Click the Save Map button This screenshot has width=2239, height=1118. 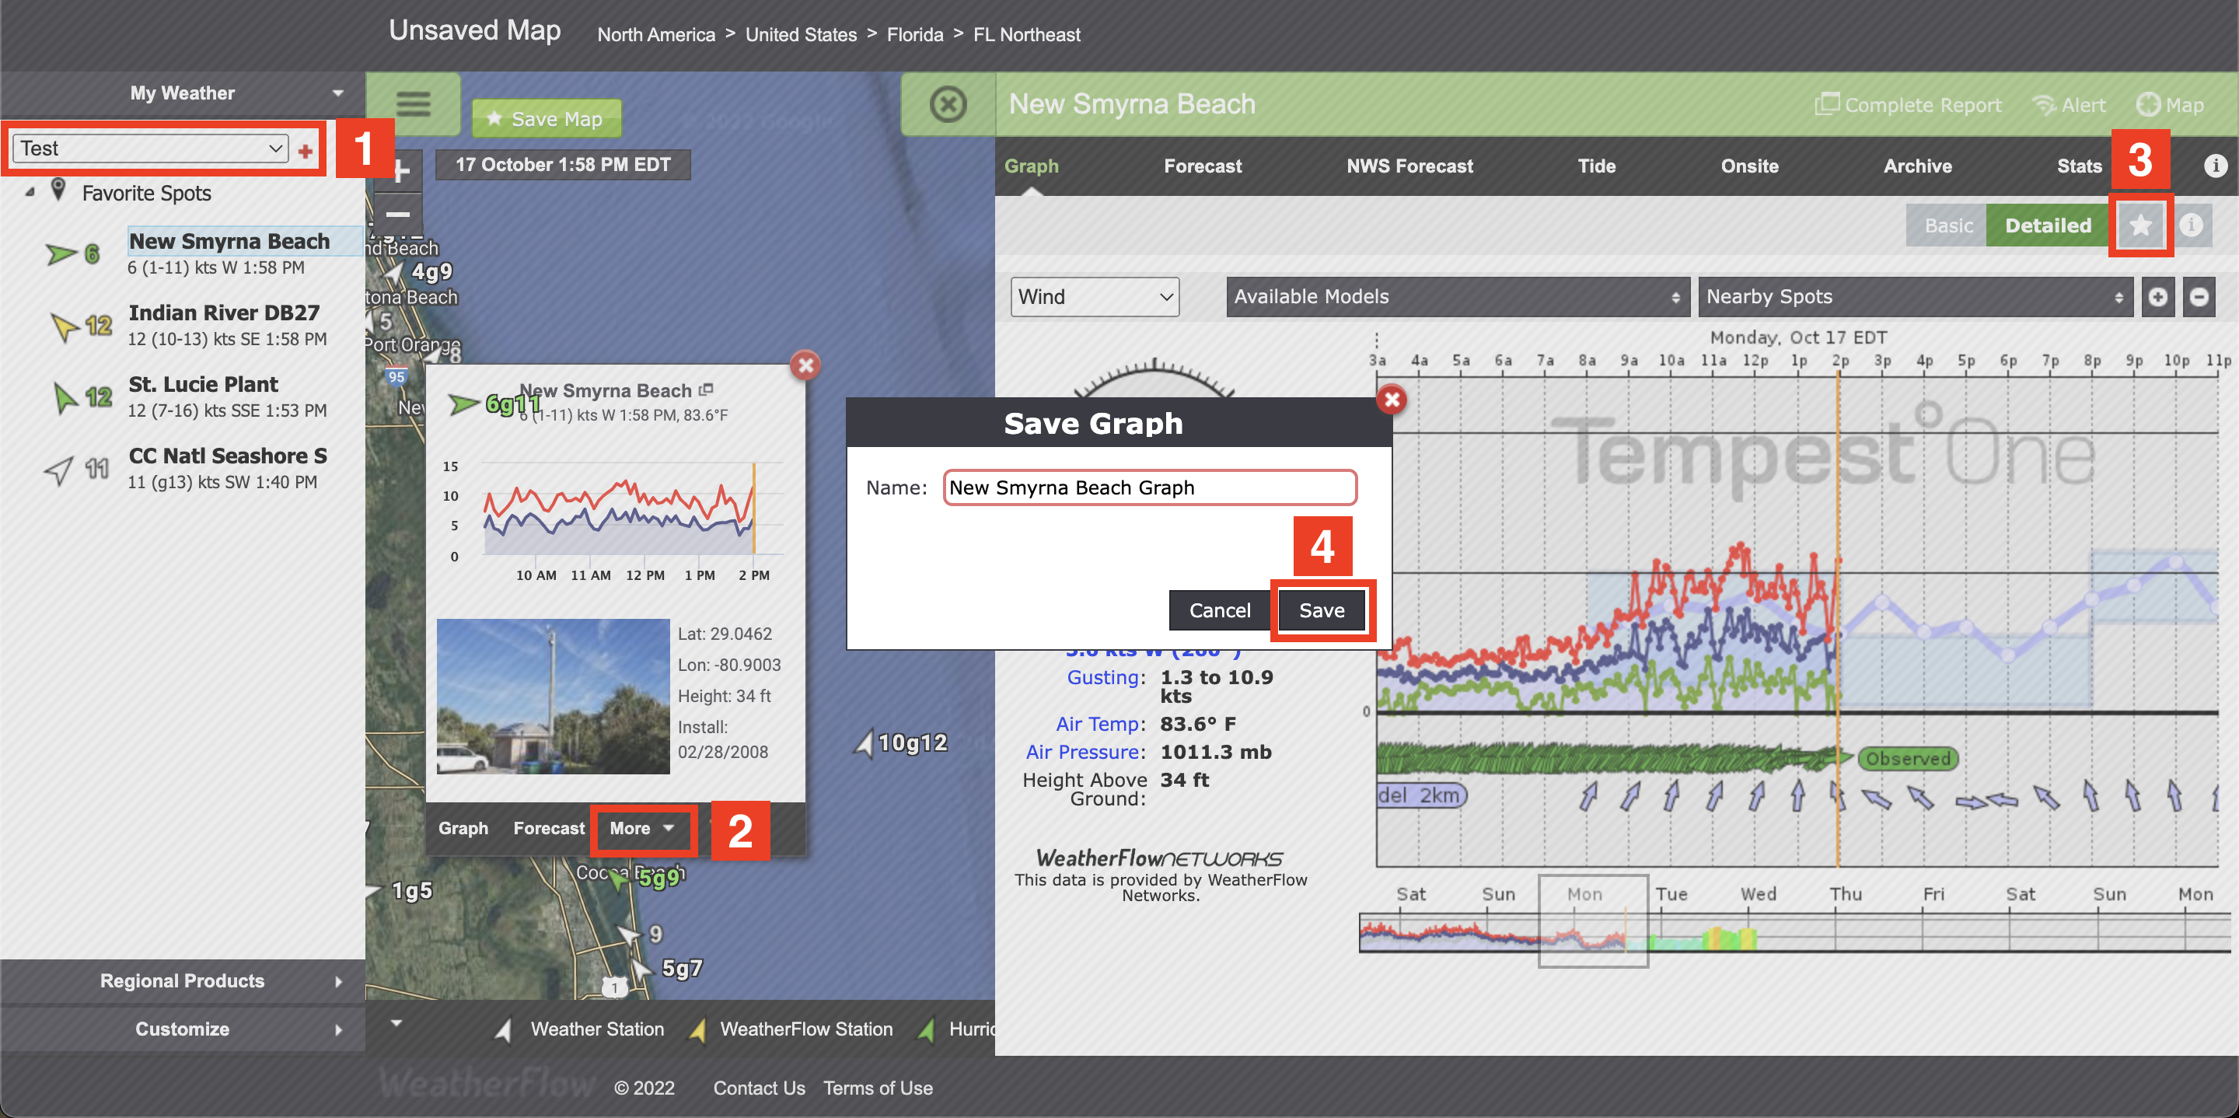tap(546, 118)
